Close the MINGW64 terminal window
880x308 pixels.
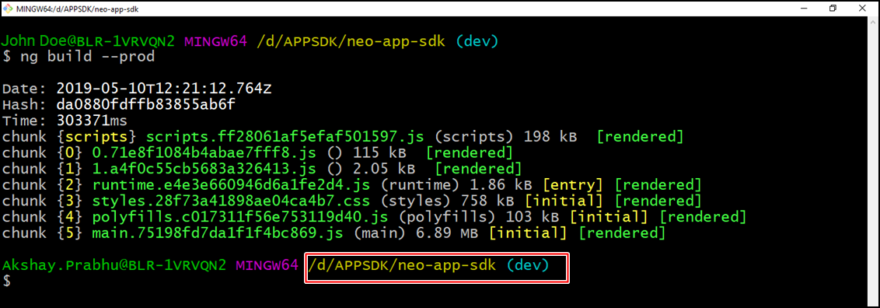[x=862, y=9]
